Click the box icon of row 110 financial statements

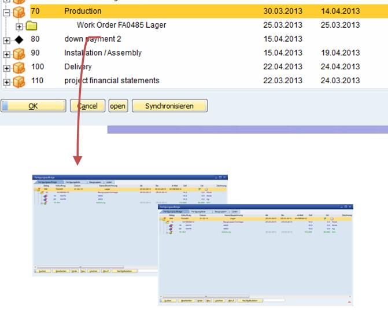point(19,82)
